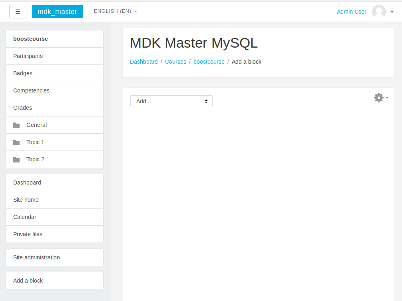Open the Calendar link
402x301 pixels.
pos(55,217)
